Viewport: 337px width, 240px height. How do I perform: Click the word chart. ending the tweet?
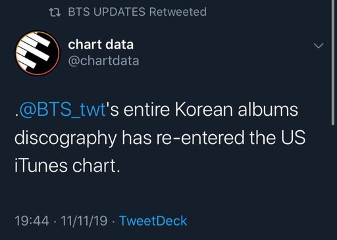point(96,166)
